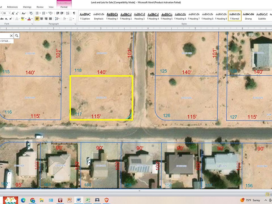Click the Shading paint bucket icon
Image resolution: width=272 pixels, height=204 pixels.
click(x=64, y=19)
